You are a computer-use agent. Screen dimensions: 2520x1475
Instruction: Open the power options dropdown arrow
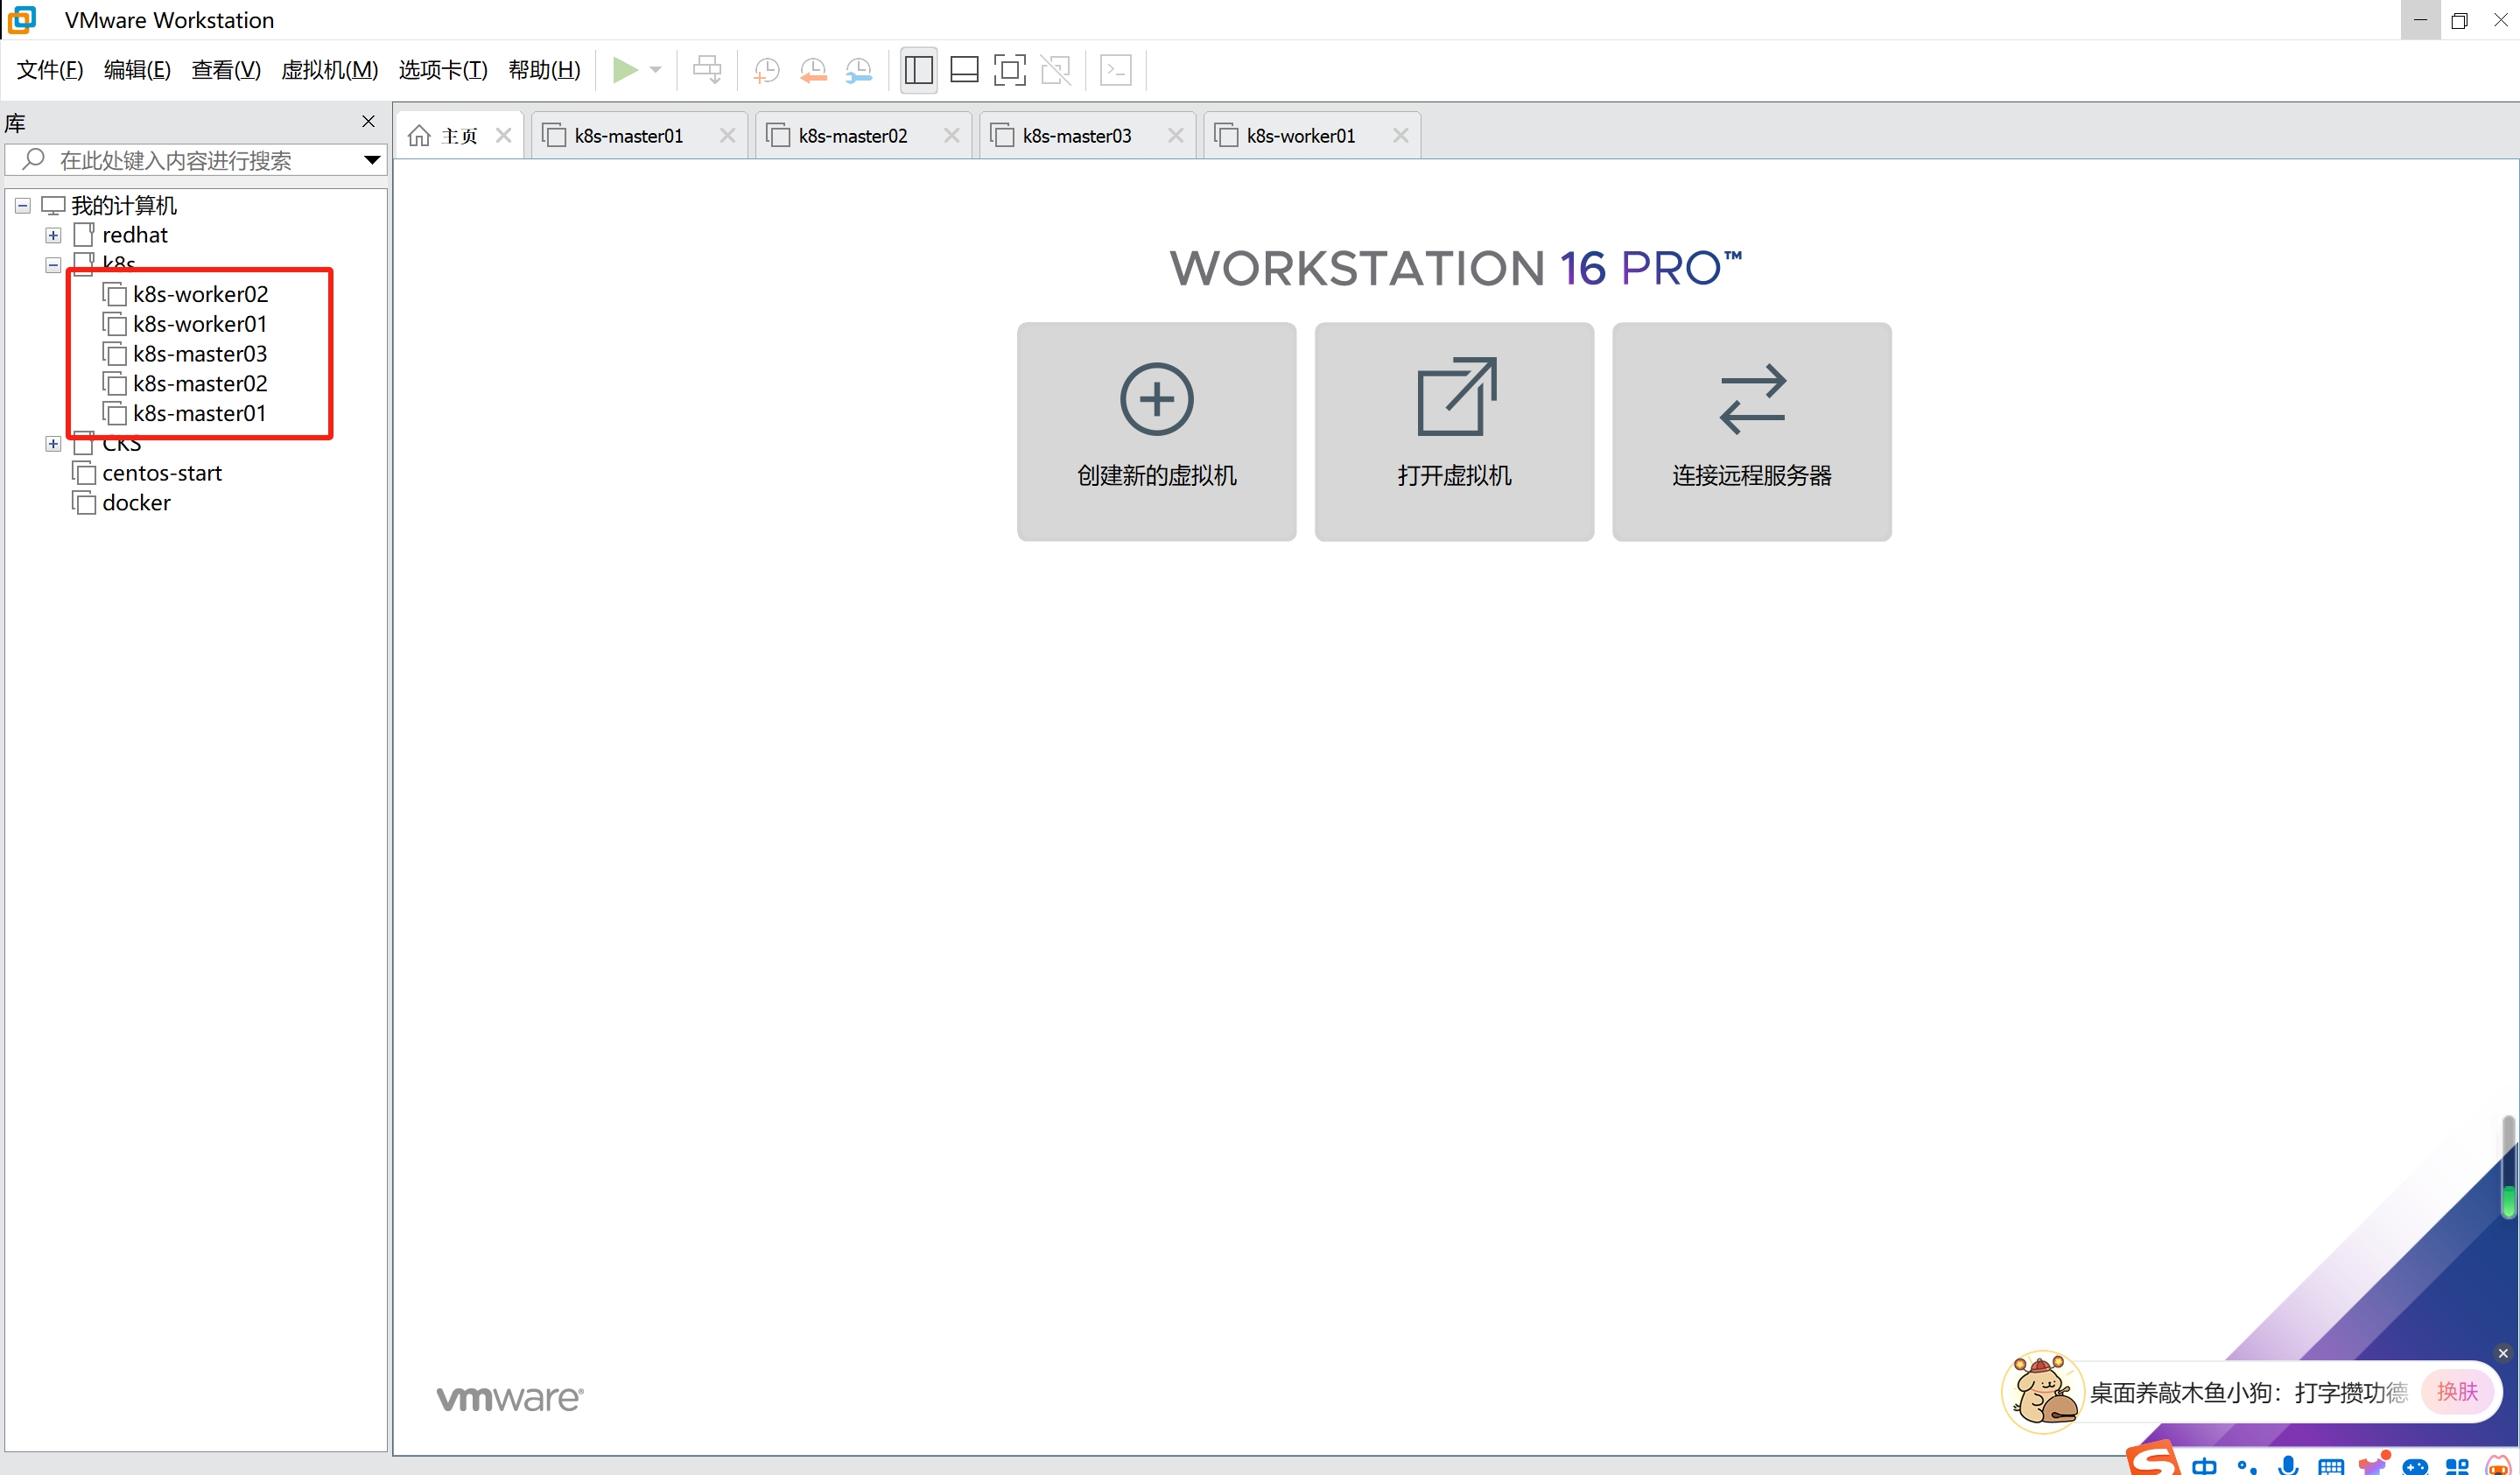pos(656,70)
